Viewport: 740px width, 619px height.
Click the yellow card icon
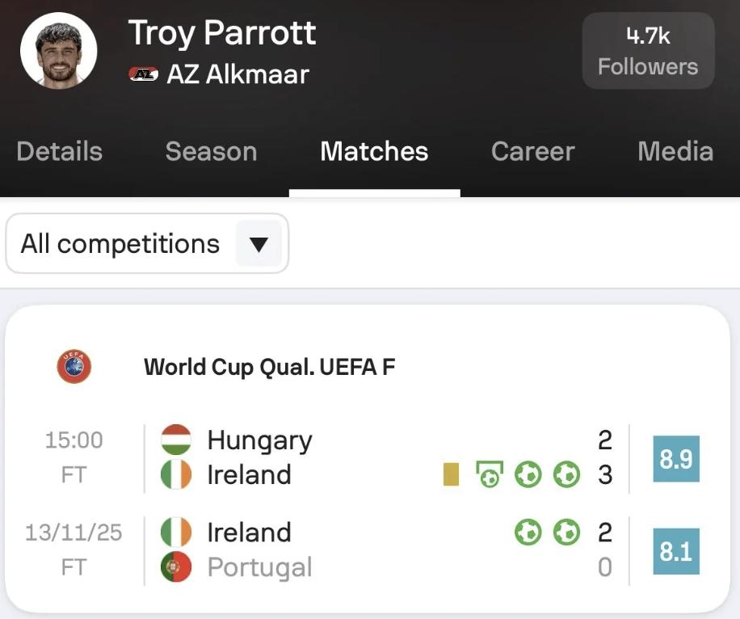pos(451,474)
